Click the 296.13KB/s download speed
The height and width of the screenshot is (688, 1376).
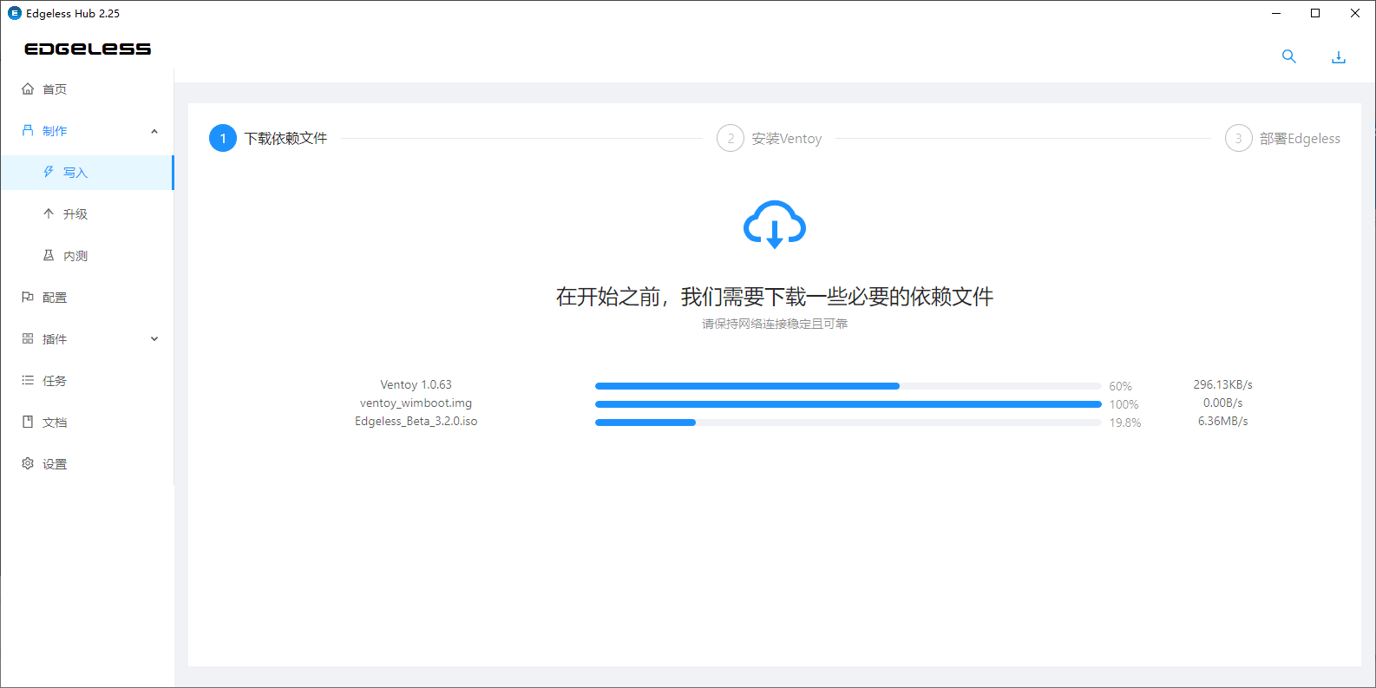coord(1222,384)
